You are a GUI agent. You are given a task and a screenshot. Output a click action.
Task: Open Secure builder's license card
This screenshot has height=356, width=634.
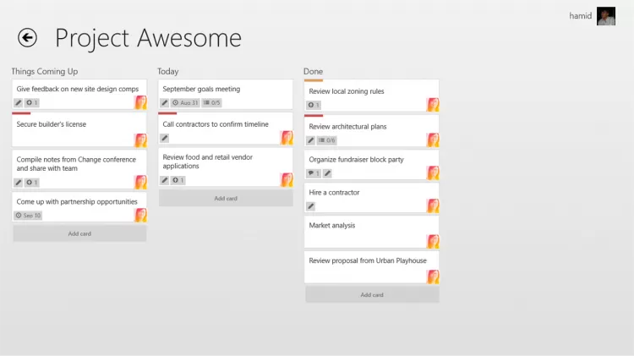tap(79, 129)
